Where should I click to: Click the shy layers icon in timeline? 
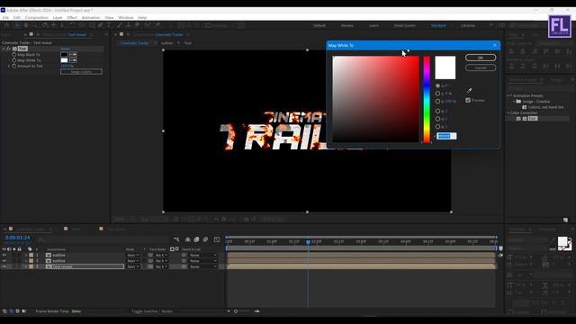pos(188,239)
